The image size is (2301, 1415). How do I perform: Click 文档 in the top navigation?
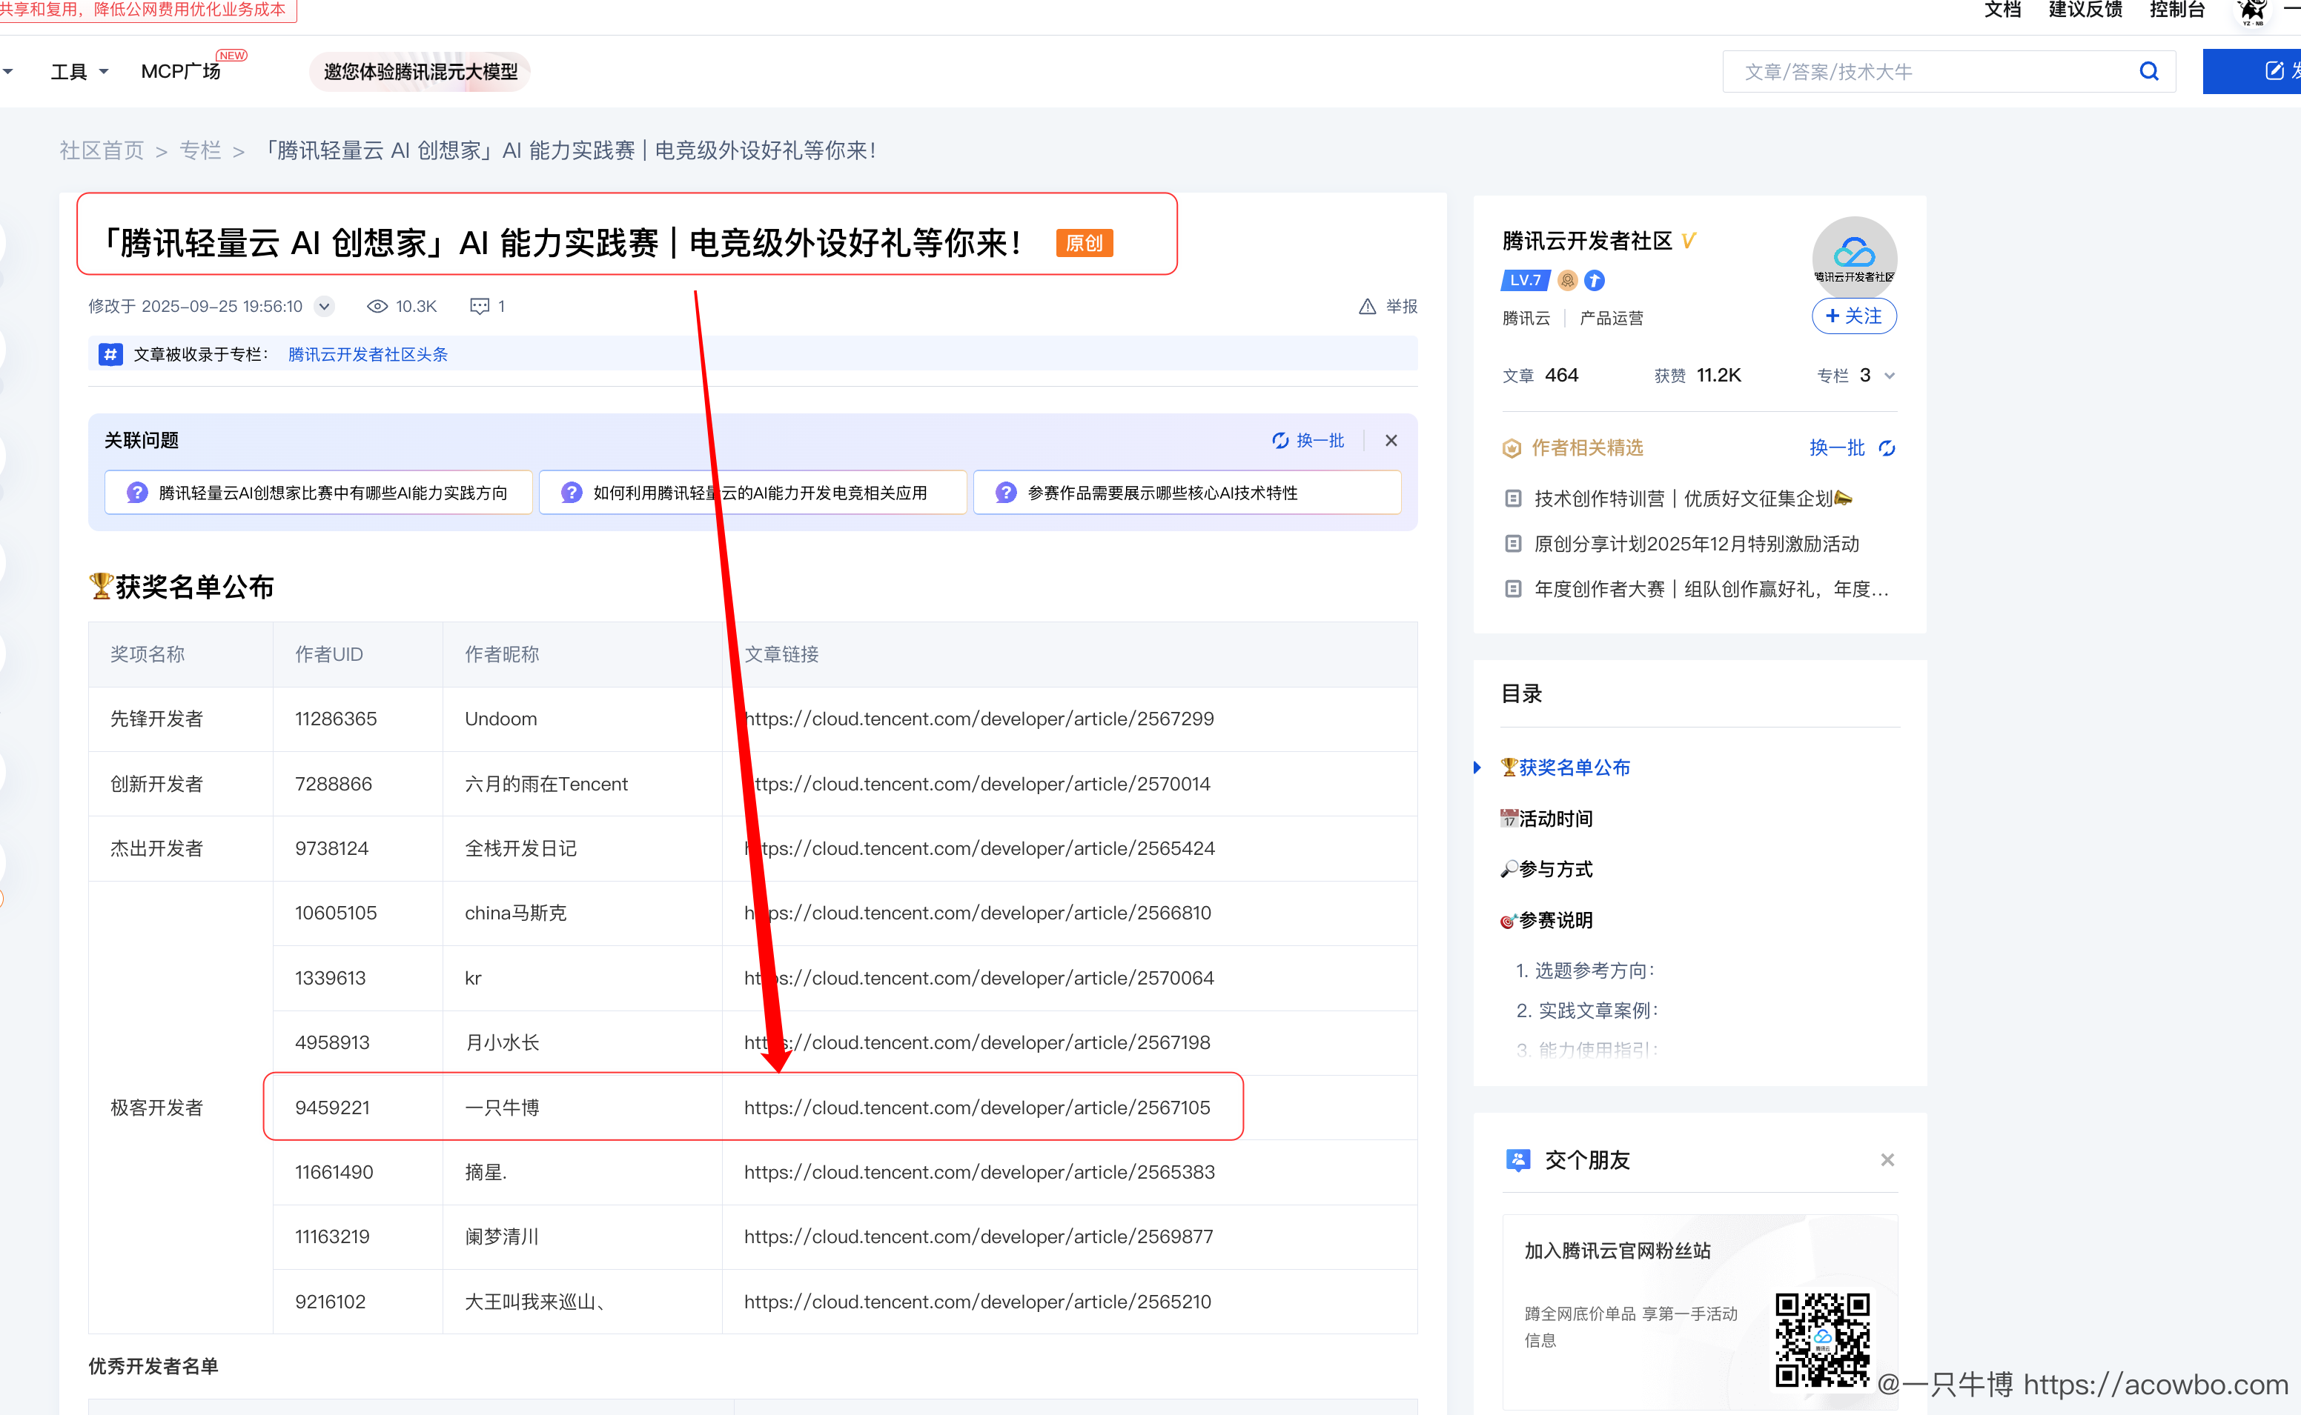pyautogui.click(x=2002, y=10)
